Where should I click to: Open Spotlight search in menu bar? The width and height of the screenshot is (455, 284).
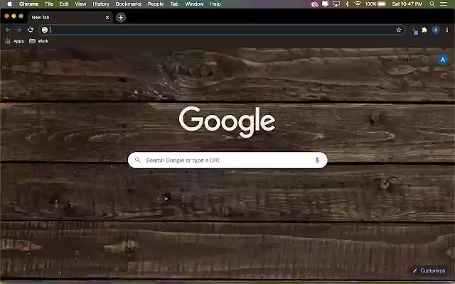432,4
